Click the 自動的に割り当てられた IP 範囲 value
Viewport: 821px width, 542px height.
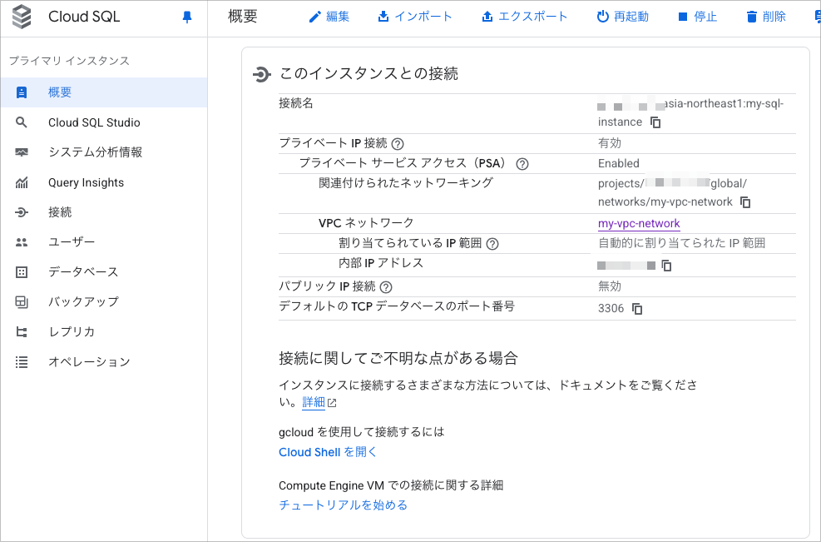(682, 243)
